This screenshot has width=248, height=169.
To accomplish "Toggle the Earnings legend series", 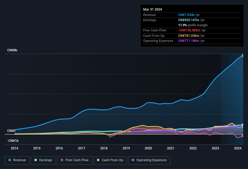I will pos(43,160).
